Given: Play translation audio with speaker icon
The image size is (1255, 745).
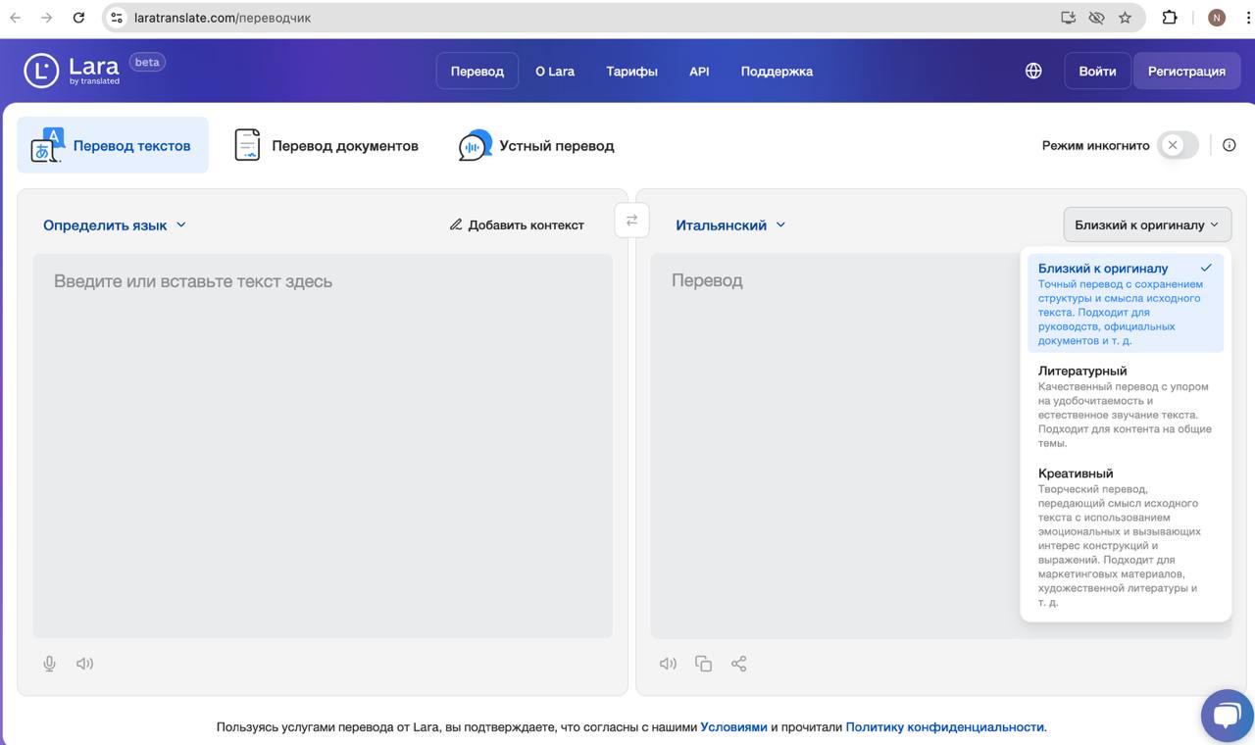Looking at the screenshot, I should pos(668,664).
